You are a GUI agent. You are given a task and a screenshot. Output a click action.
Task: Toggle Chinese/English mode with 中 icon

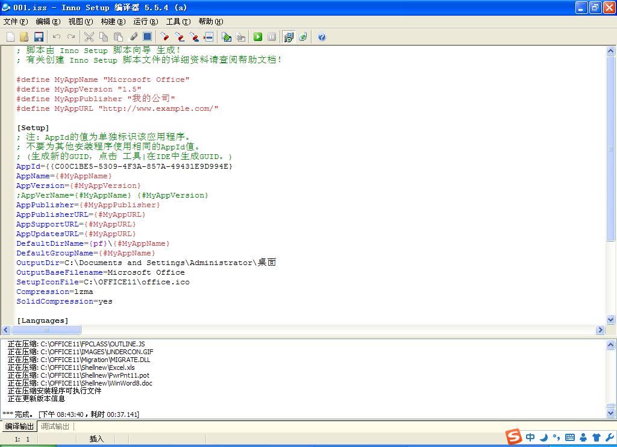[530, 437]
